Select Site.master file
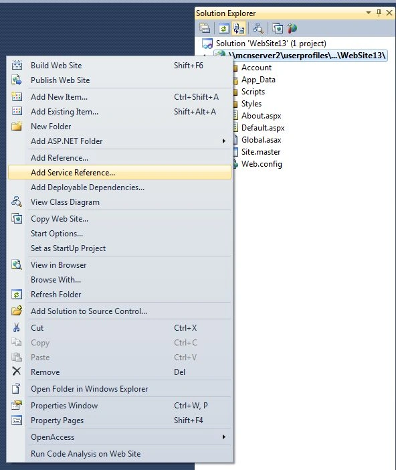The image size is (396, 470). [x=261, y=152]
